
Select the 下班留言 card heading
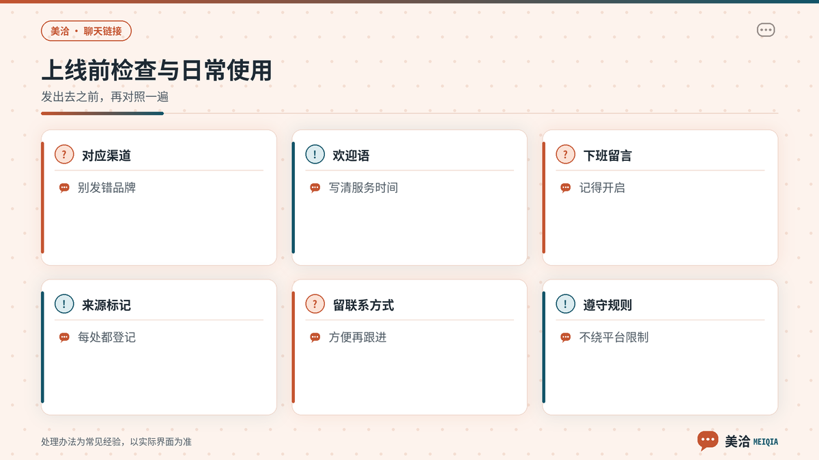click(607, 155)
